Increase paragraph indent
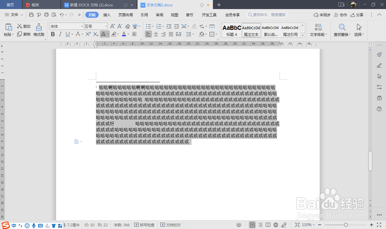The width and height of the screenshot is (386, 229). (x=176, y=26)
